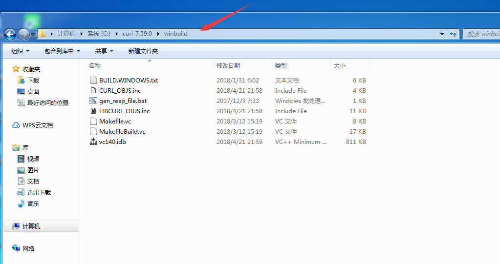Open the address bar history dropdown

pos(442,34)
